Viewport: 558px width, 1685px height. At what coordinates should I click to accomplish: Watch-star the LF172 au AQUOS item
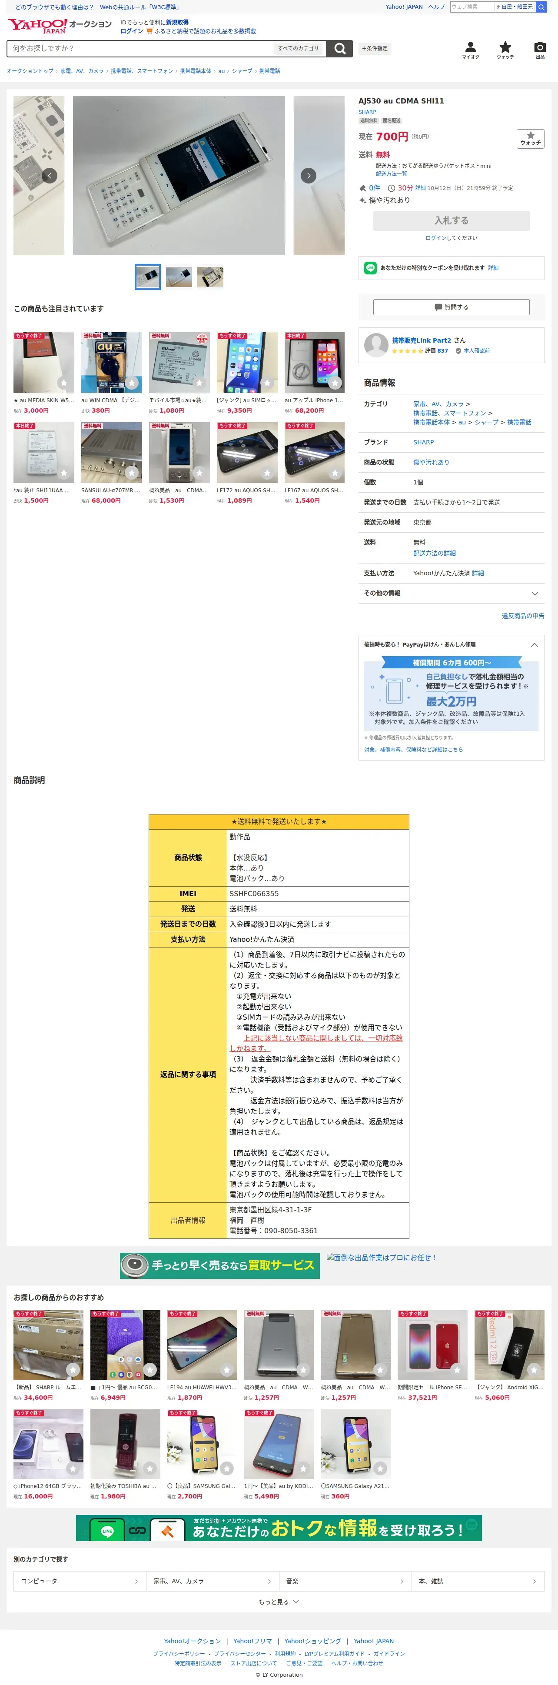point(267,473)
